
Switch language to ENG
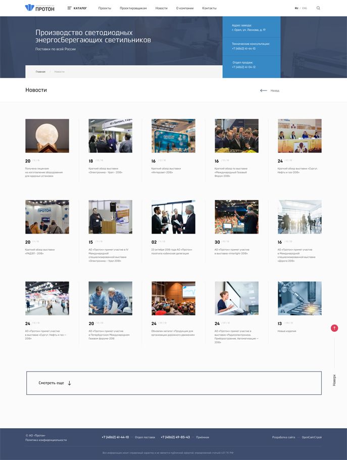tap(305, 8)
